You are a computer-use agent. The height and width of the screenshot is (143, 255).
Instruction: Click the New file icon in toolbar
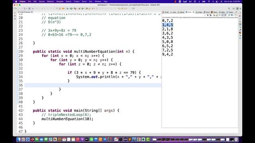click(x=15, y=8)
